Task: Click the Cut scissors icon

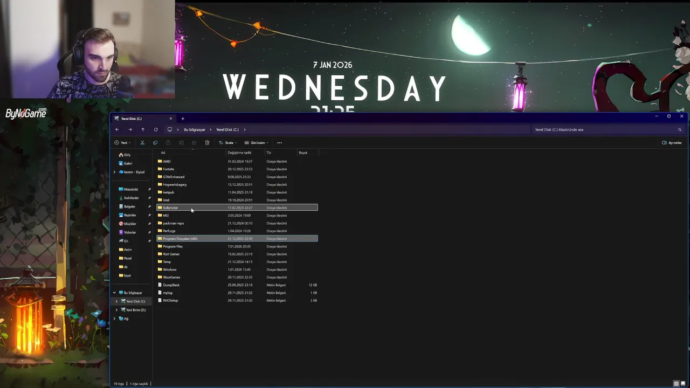Action: pos(142,143)
